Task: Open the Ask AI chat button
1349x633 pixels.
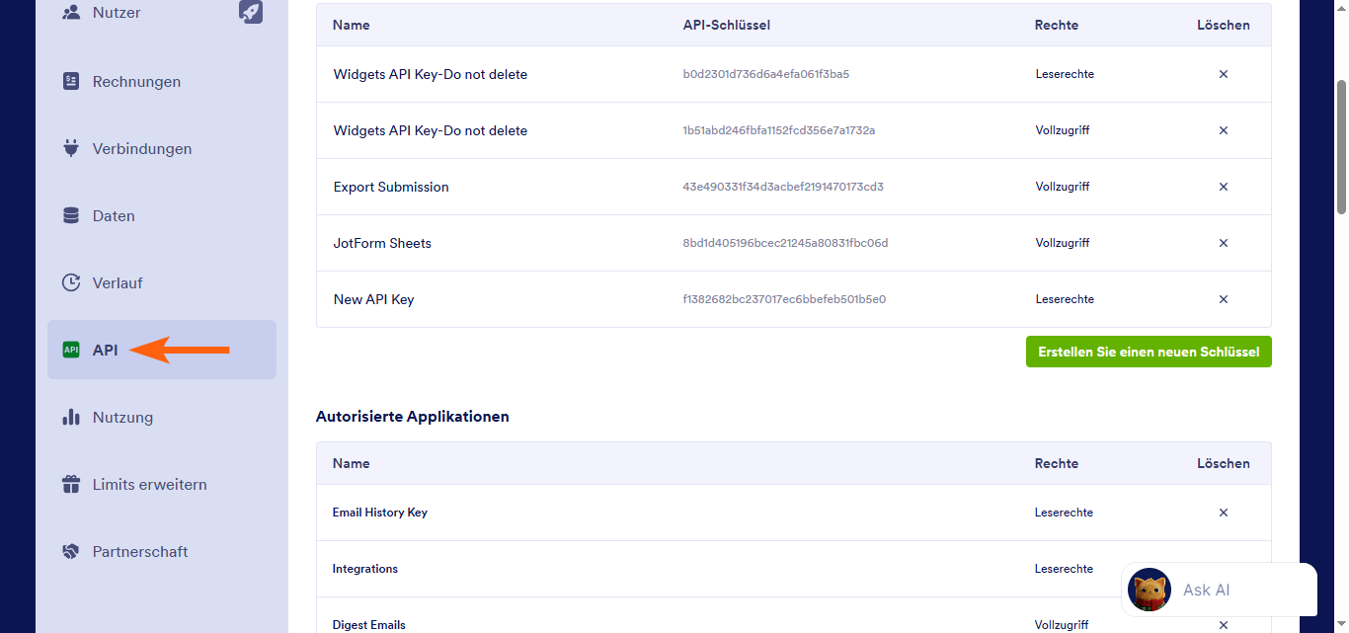Action: pyautogui.click(x=1219, y=590)
